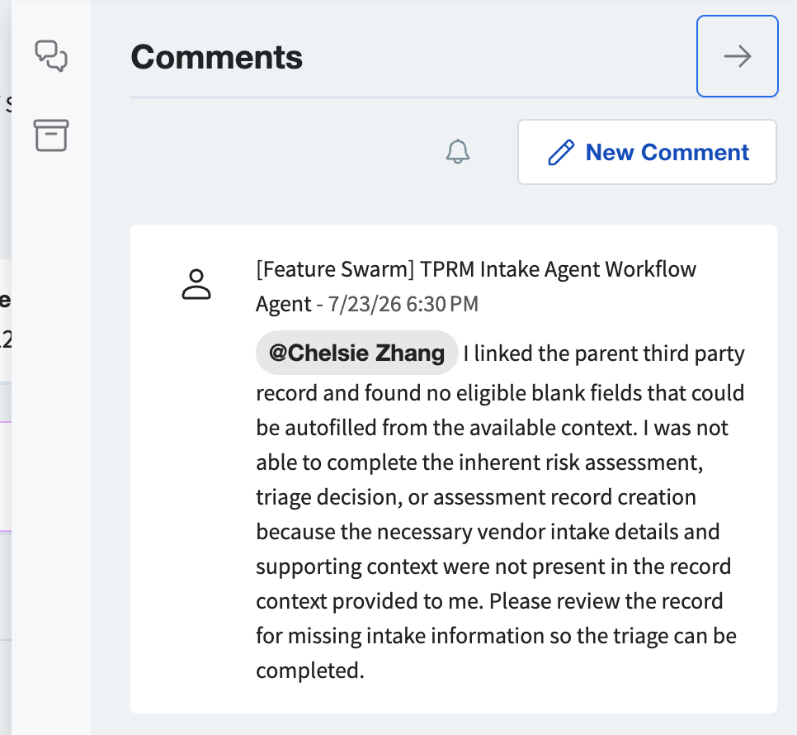Click the comment's first line about linked parent record
Screen dimensions: 797x735
tap(604, 353)
